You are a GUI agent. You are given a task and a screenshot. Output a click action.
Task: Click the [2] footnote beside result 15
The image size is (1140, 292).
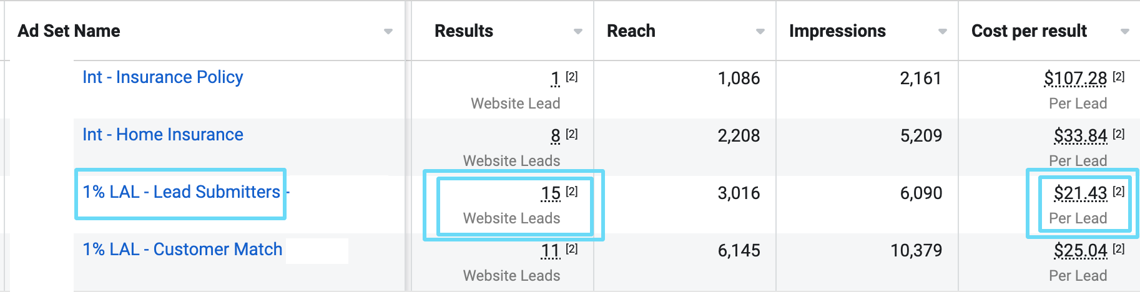572,192
